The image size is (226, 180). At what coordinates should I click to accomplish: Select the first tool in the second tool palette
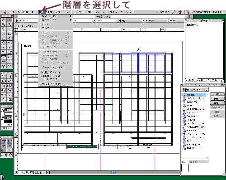(4, 77)
